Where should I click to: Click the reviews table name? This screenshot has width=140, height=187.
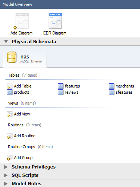tap(72, 92)
